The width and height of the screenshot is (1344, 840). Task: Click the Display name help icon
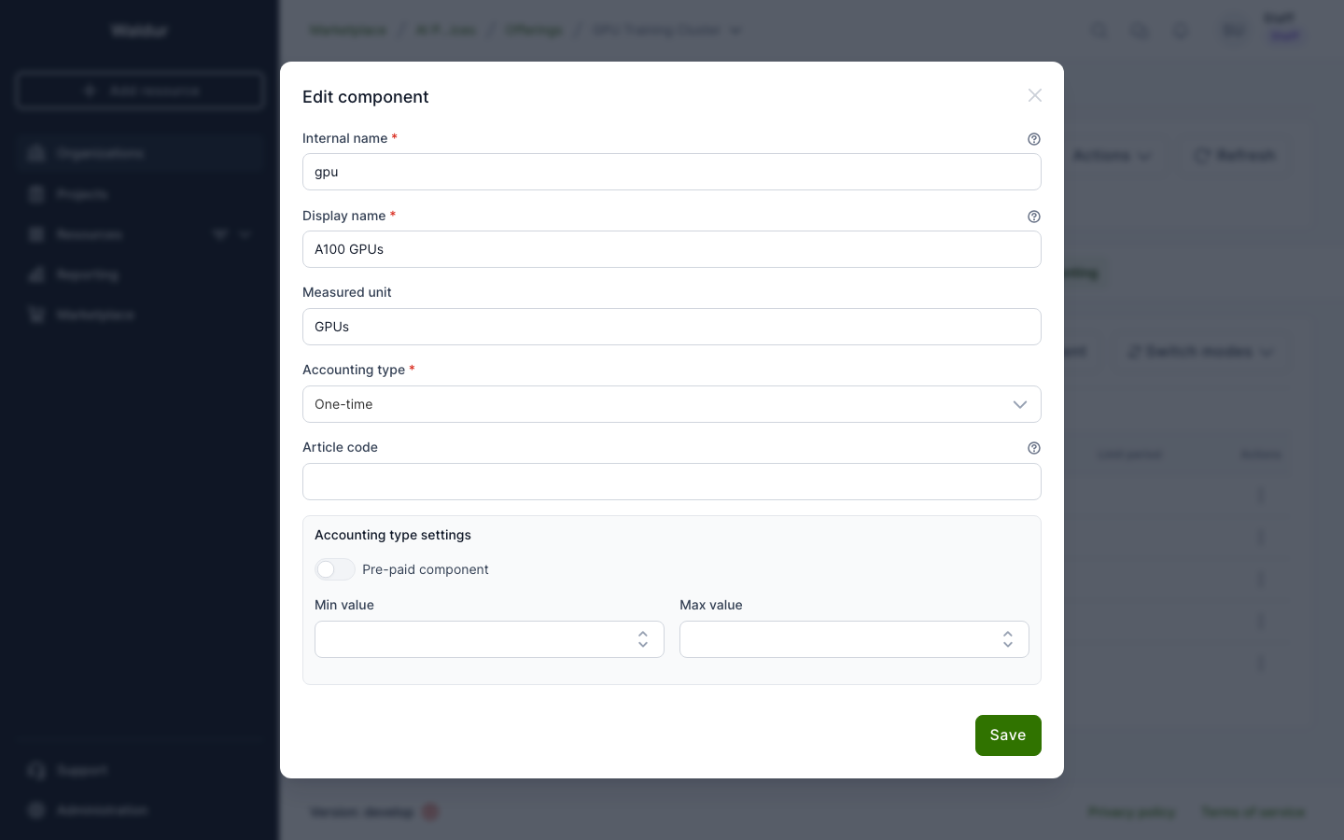[x=1034, y=217]
